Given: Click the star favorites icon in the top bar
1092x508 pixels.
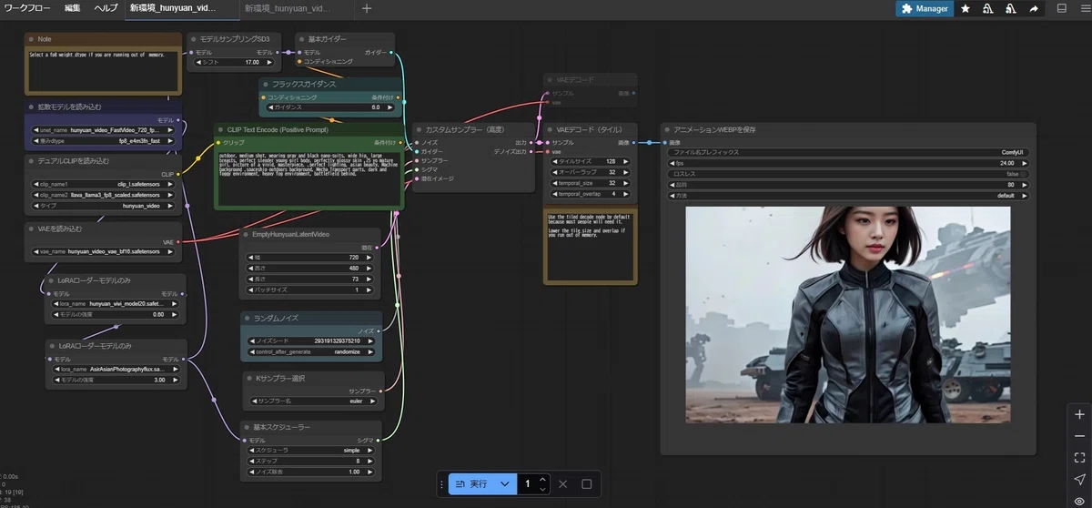Looking at the screenshot, I should click(x=965, y=8).
